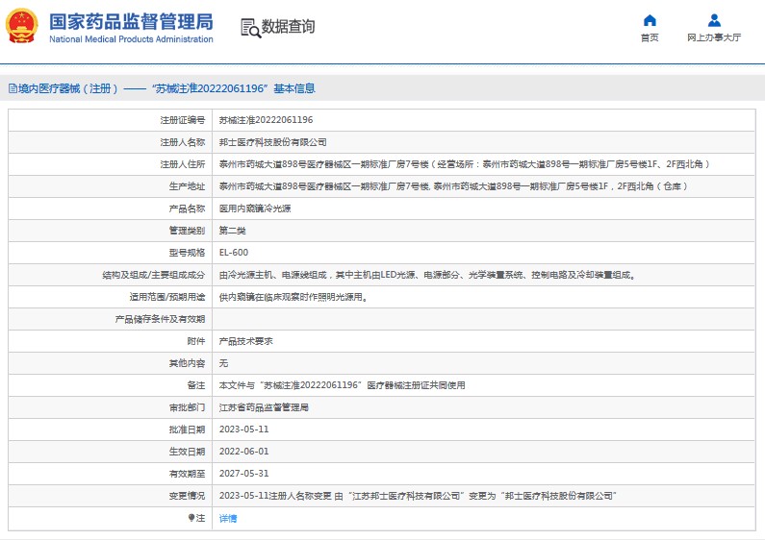Click the 产品名称 row label
This screenshot has width=765, height=540.
click(187, 209)
